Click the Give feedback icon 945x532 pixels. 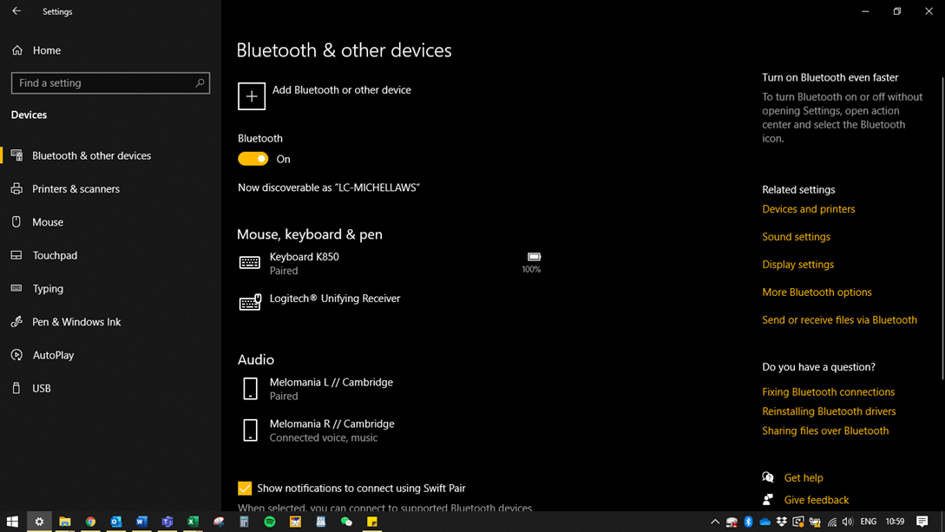[x=768, y=500]
